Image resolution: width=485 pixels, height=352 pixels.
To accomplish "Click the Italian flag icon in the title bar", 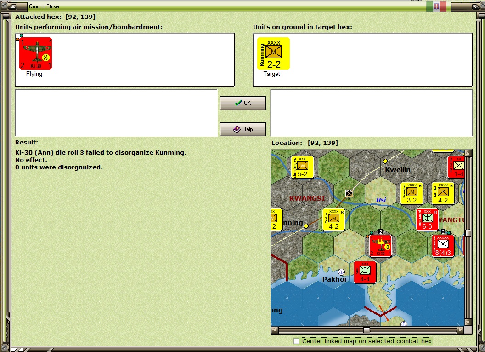I will coord(436,6).
